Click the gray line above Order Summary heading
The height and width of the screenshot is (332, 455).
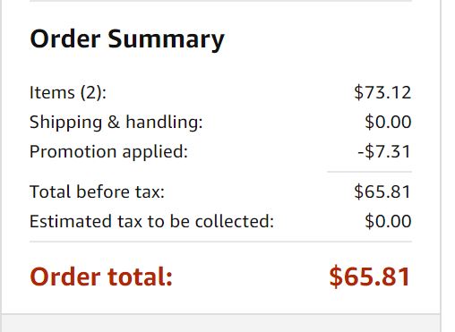point(220,1)
